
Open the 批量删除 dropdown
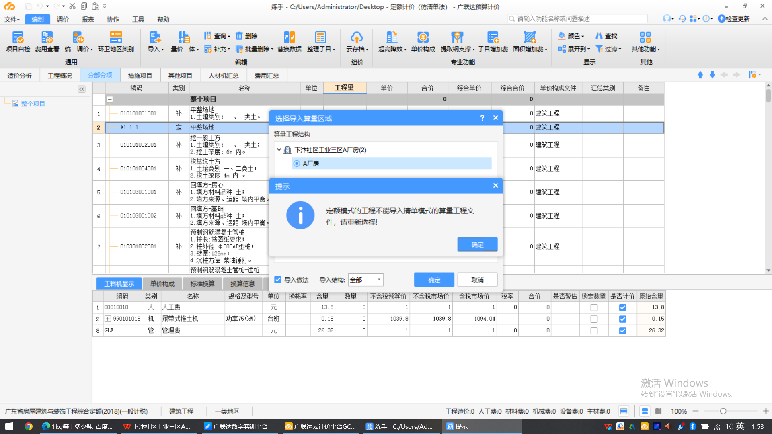[x=255, y=49]
